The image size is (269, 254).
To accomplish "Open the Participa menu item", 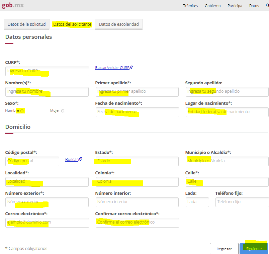I will (x=235, y=6).
